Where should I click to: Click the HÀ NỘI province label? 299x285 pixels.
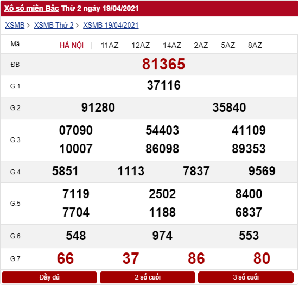click(72, 46)
